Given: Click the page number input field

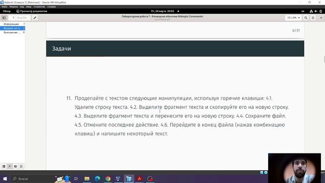Looking at the screenshot, I should coord(19,18).
